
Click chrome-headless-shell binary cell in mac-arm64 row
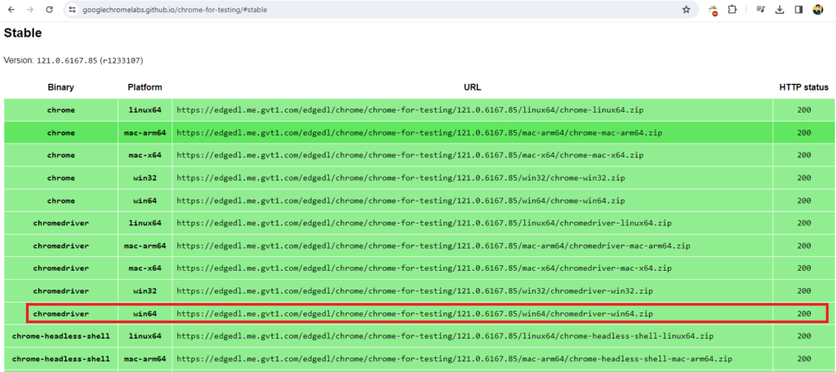(60, 359)
